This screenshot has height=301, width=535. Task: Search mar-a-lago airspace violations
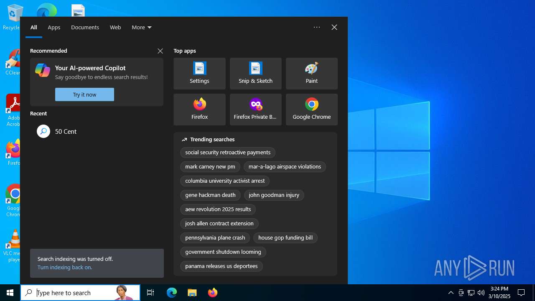(x=285, y=166)
